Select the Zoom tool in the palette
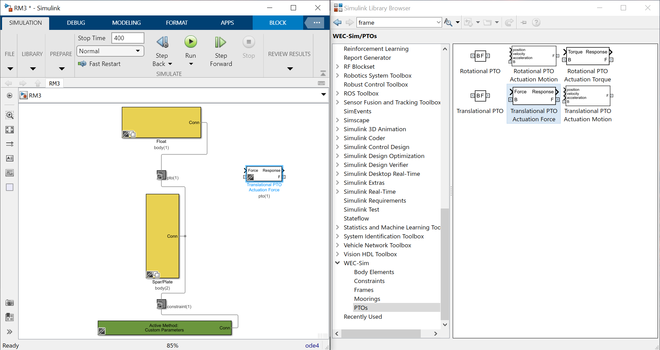Viewport: 660px width, 350px height. [x=10, y=115]
